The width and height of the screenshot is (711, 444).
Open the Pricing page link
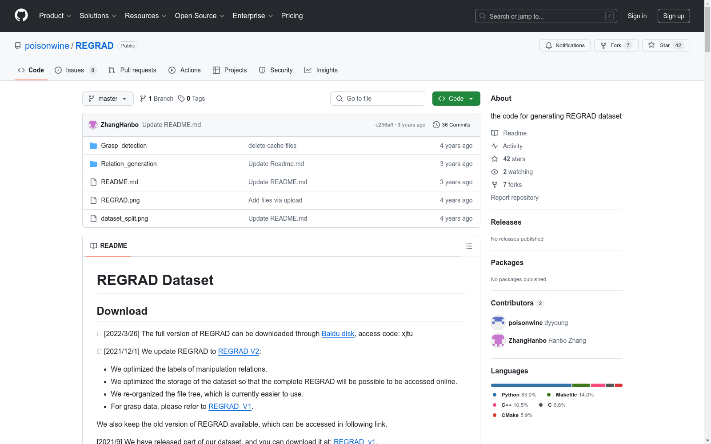[x=292, y=16]
